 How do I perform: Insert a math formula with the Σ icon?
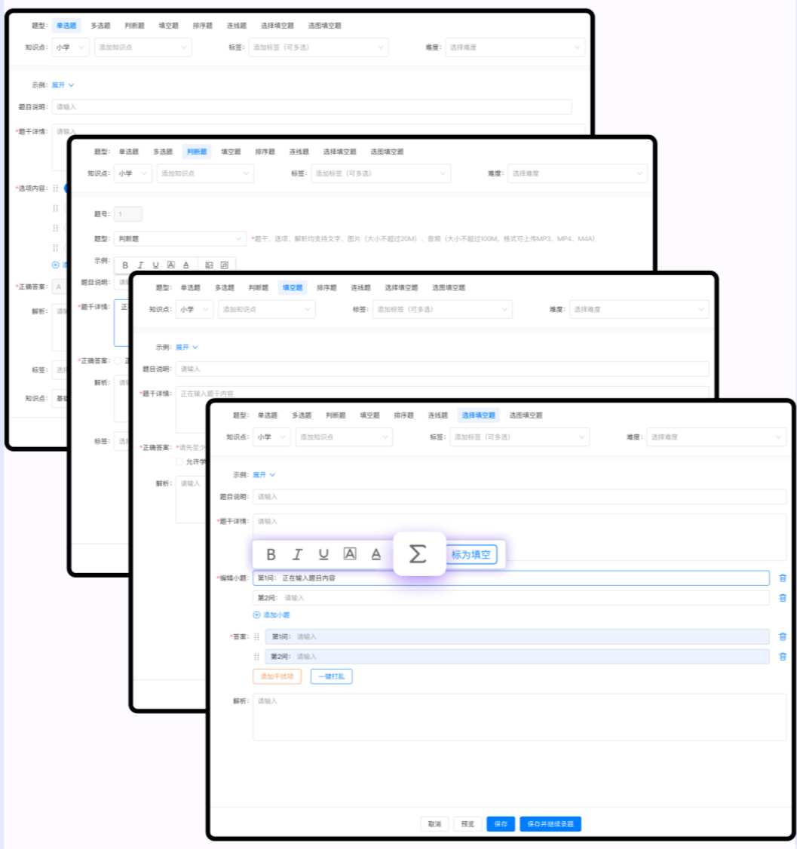point(419,554)
